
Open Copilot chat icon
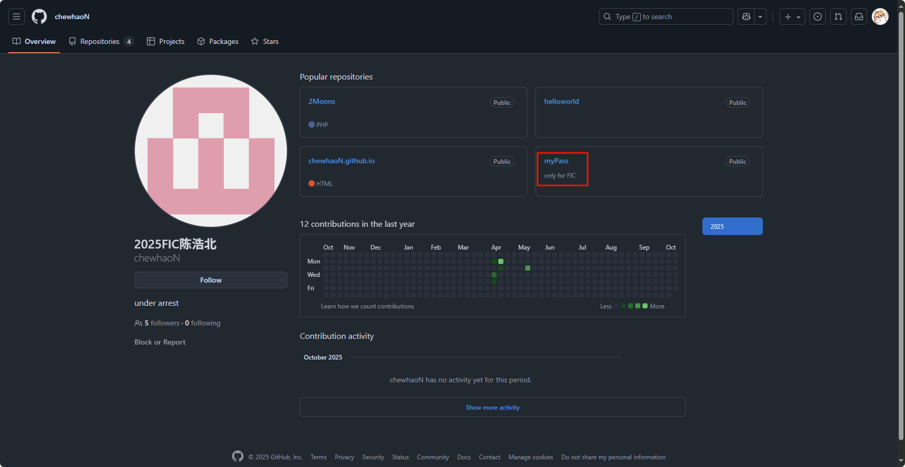746,17
